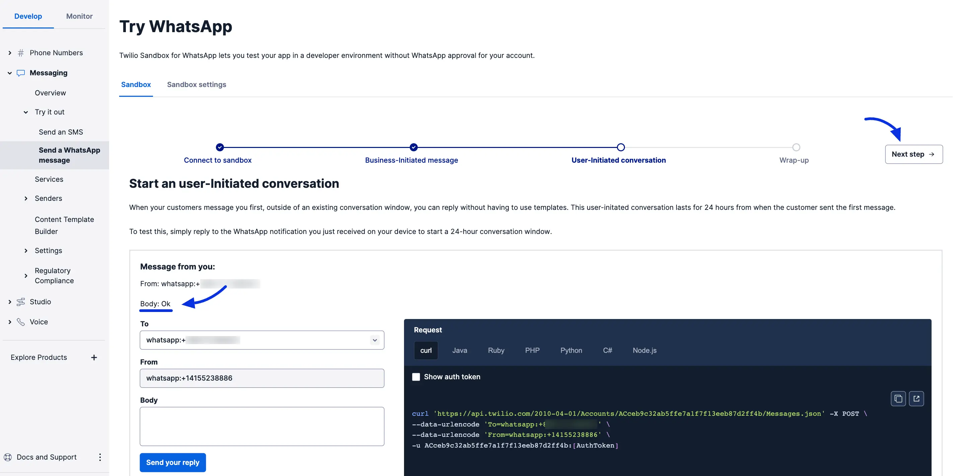The image size is (958, 476).
Task: Collapse the Messaging section
Action: pos(10,73)
